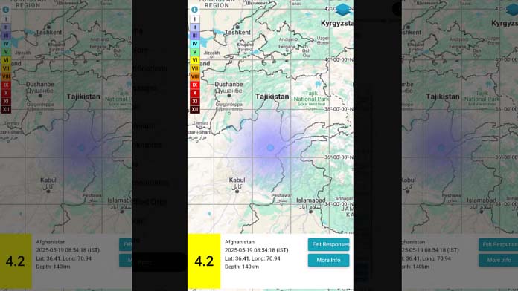Click the Tajik National Park label
Image resolution: width=518 pixels, height=291 pixels.
(x=311, y=96)
